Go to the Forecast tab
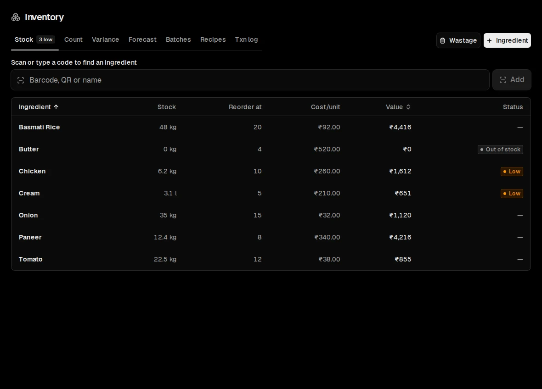 tap(142, 40)
